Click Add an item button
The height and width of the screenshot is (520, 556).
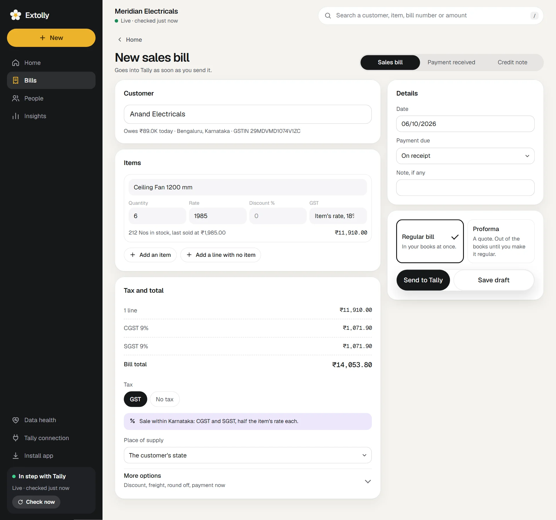[150, 255]
